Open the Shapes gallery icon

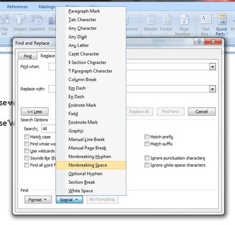[x=19, y=19]
